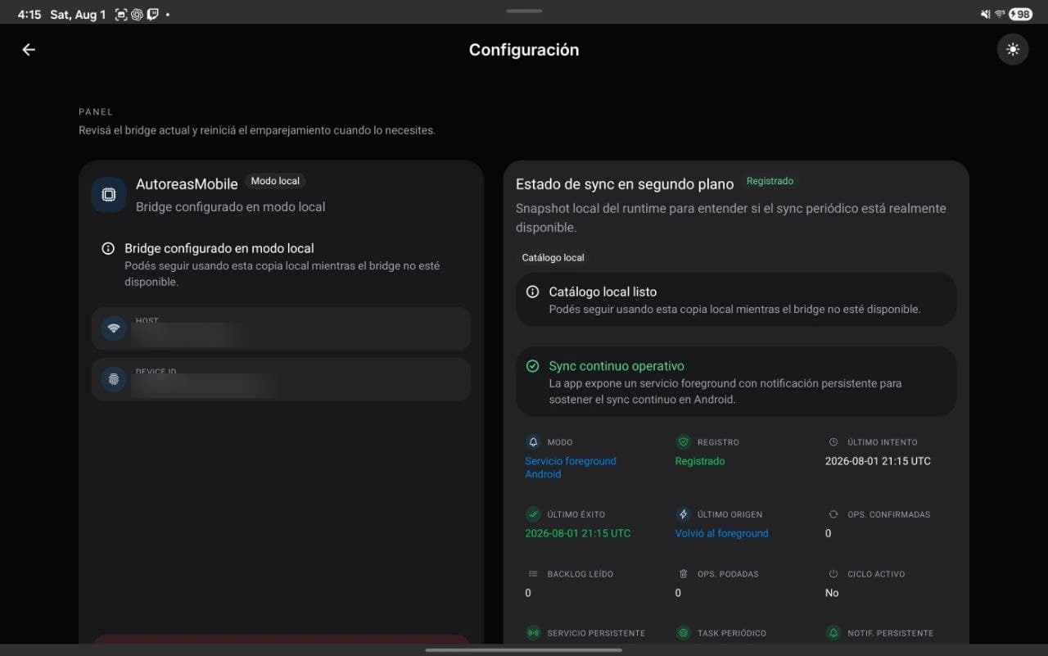Toggle light theme with the sun icon
The image size is (1048, 656).
coord(1013,50)
